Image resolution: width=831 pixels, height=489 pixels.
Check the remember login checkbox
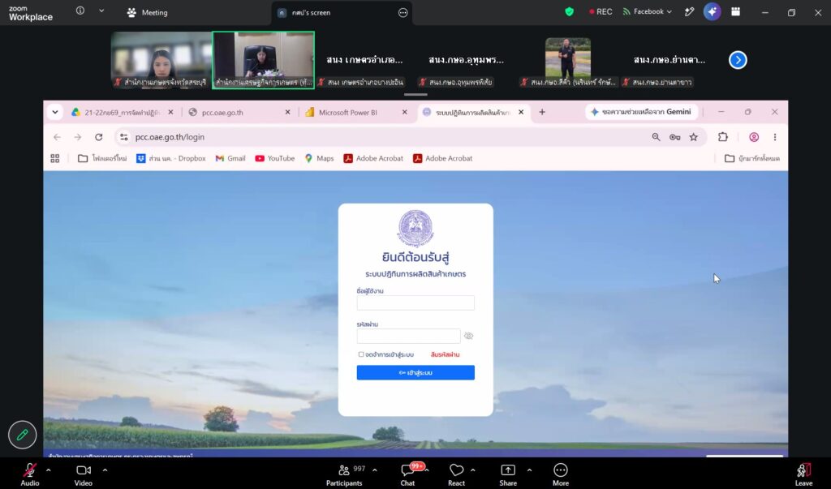[x=361, y=354]
